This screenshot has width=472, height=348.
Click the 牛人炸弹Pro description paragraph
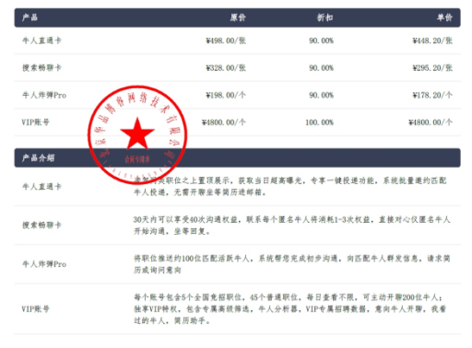tap(291, 264)
